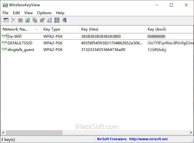Viewport: 194px width, 143px height.
Task: Click the WirelessKeyView title bar app icon
Action: click(5, 5)
